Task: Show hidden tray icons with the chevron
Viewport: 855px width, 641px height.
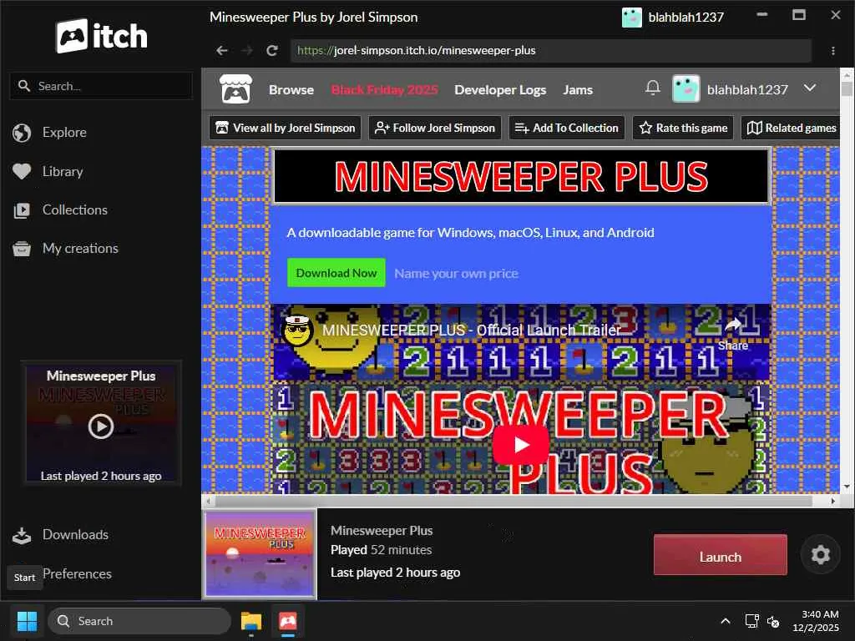Action: (x=726, y=621)
